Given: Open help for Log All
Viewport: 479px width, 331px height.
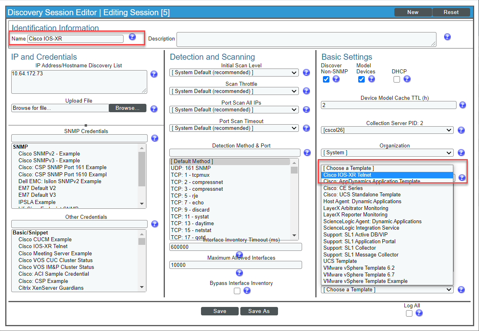Looking at the screenshot, I should [419, 313].
